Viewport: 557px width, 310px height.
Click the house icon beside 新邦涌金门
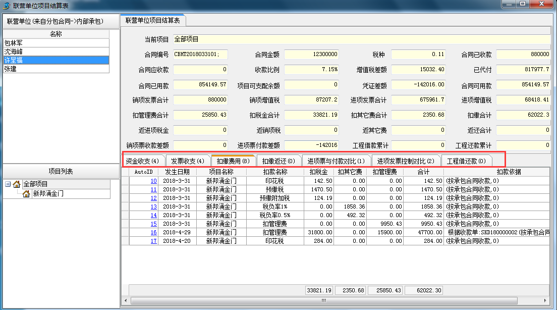26,193
